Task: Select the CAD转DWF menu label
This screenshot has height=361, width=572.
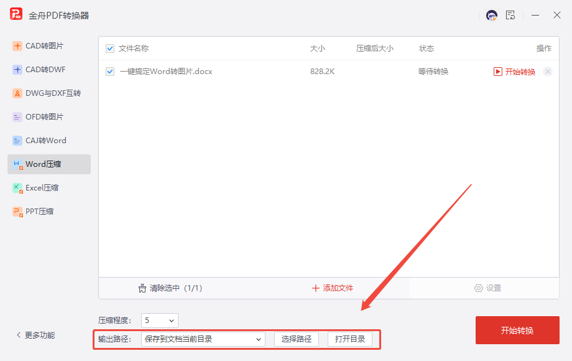Action: pyautogui.click(x=45, y=70)
